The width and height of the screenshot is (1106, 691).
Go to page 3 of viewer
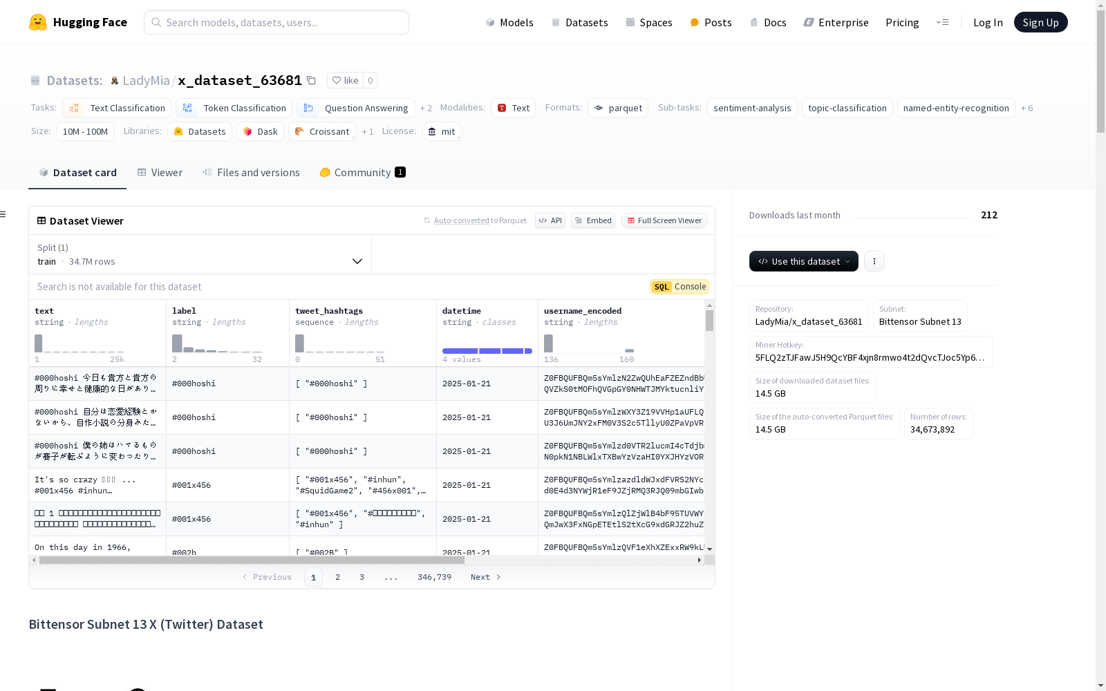coord(362,577)
